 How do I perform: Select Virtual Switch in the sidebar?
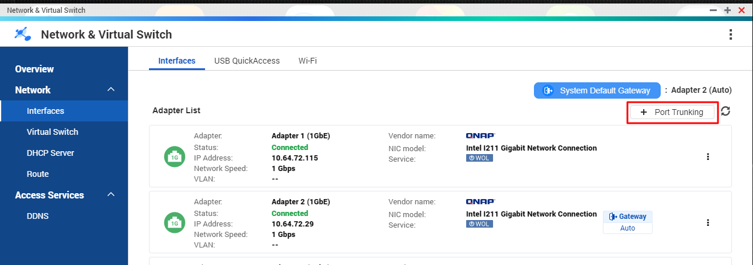pyautogui.click(x=53, y=132)
